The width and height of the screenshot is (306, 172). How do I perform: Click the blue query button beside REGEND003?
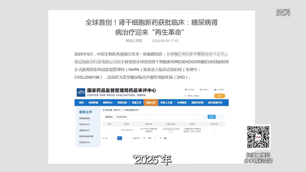[x=212, y=117]
